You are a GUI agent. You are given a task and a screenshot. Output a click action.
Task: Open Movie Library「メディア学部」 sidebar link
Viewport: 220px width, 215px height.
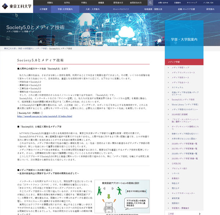[185, 104]
